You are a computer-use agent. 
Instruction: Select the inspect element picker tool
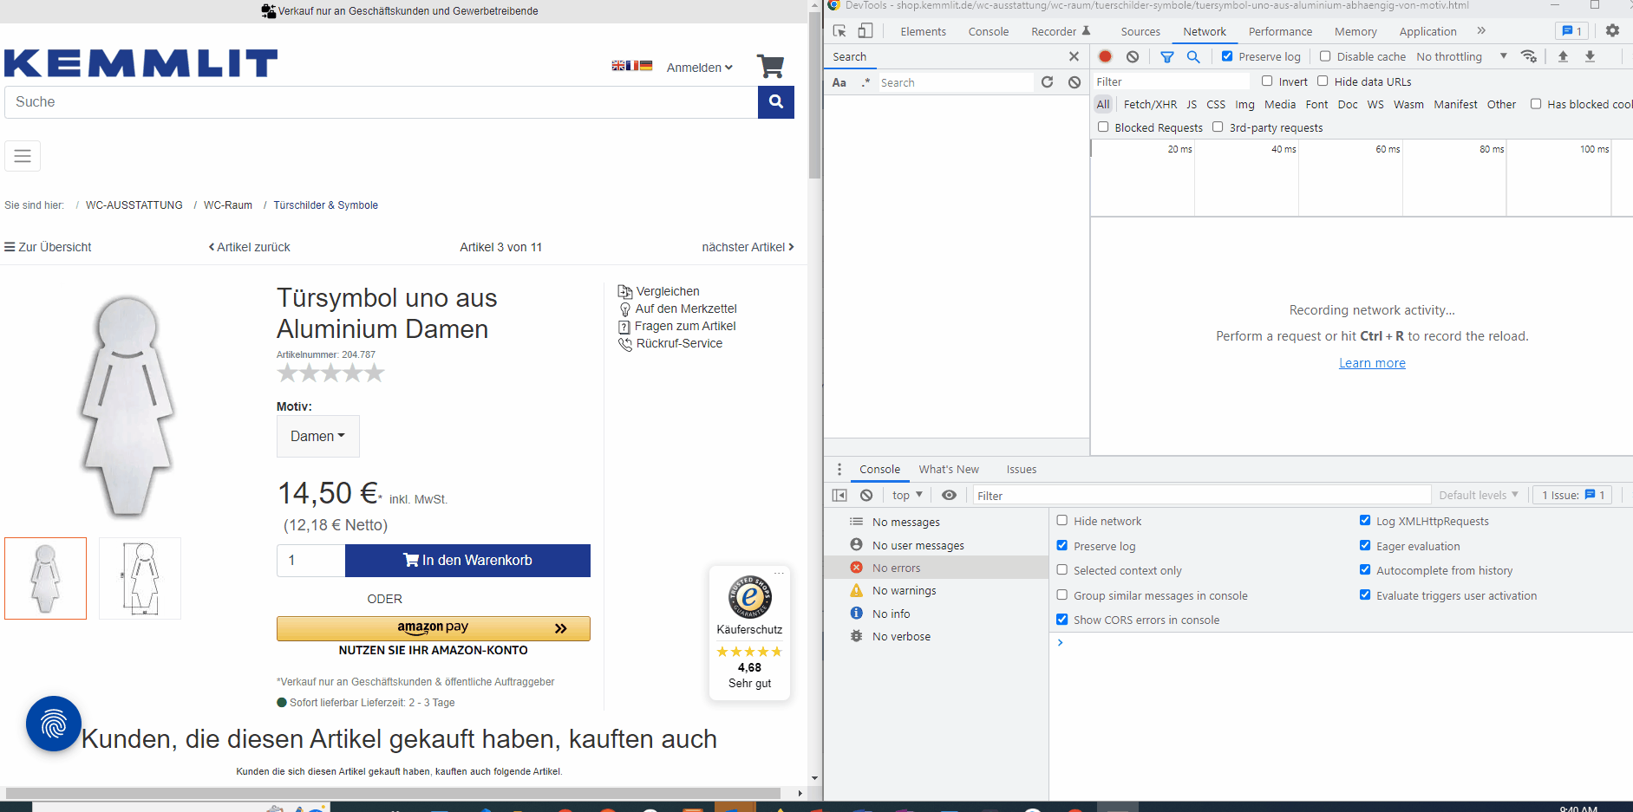pyautogui.click(x=839, y=31)
